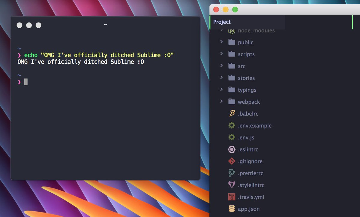Click the stories folder icon
This screenshot has height=217, width=360.
232,78
